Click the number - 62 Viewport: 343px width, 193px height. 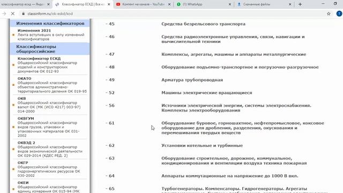(110, 145)
